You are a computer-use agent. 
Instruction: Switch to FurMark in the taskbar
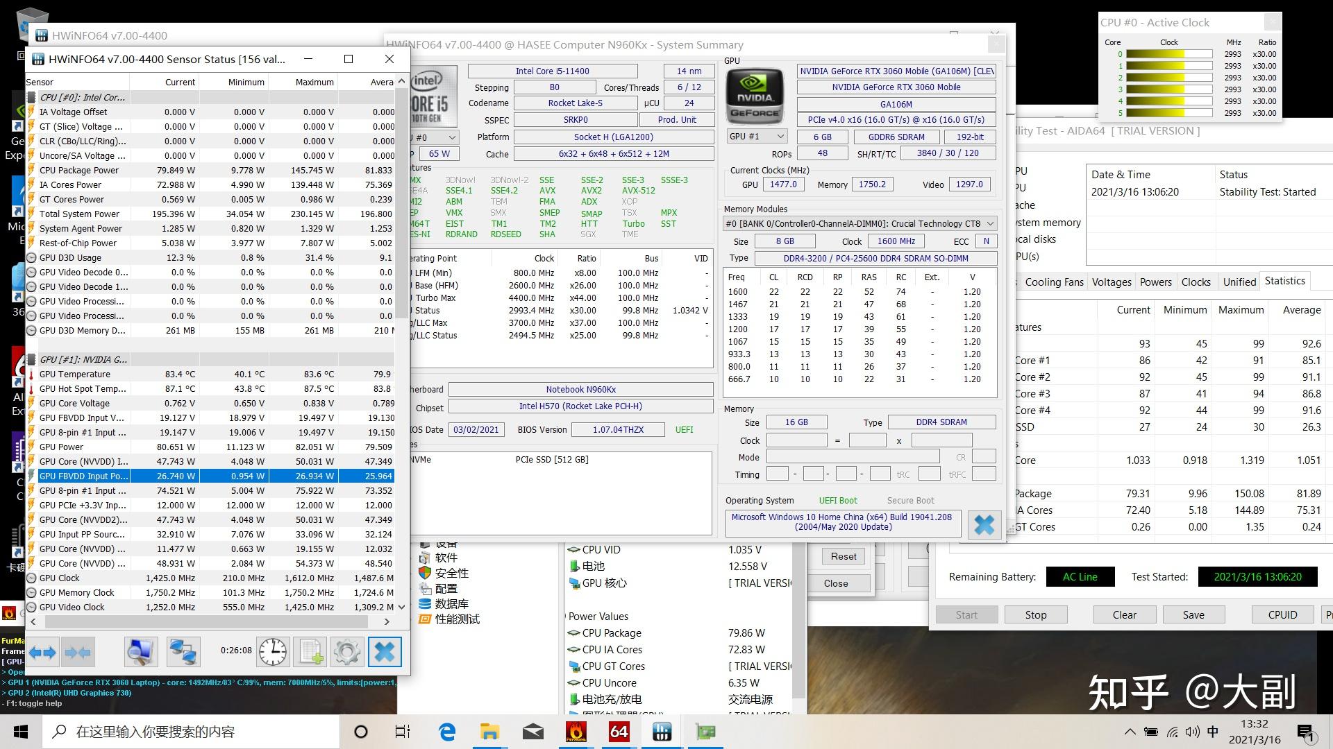[x=576, y=732]
